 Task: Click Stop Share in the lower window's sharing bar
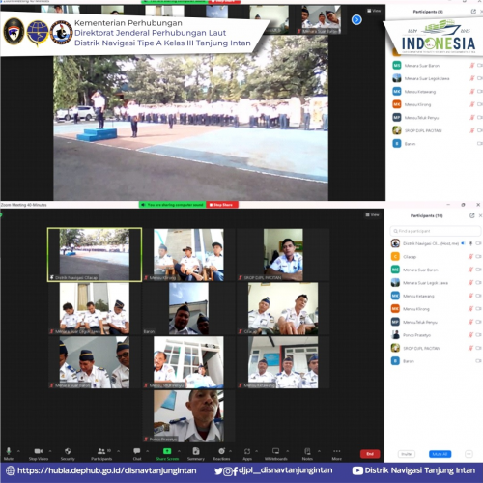tap(222, 205)
